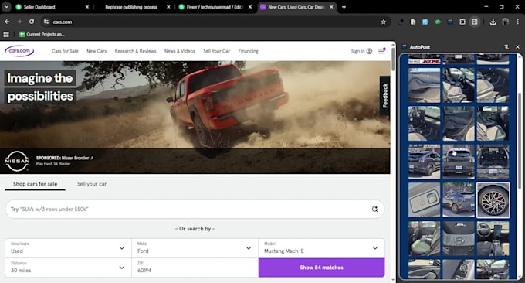Expand the New/Used dropdown
This screenshot has width=525, height=283.
click(68, 248)
